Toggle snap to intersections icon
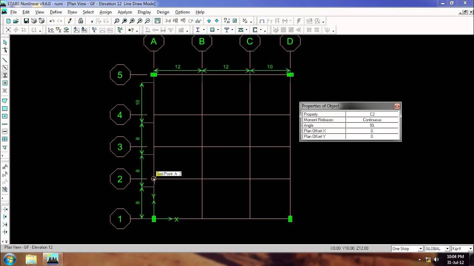This screenshot has width=474, height=266. (x=5, y=225)
